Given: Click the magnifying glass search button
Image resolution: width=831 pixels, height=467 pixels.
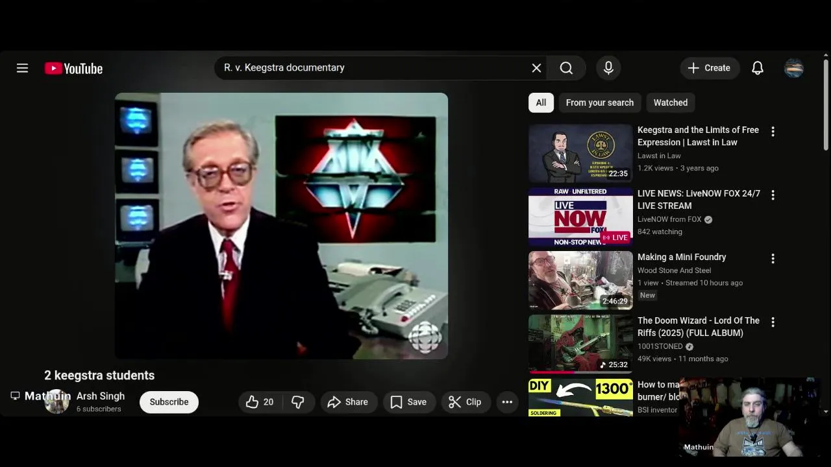Looking at the screenshot, I should 566,67.
